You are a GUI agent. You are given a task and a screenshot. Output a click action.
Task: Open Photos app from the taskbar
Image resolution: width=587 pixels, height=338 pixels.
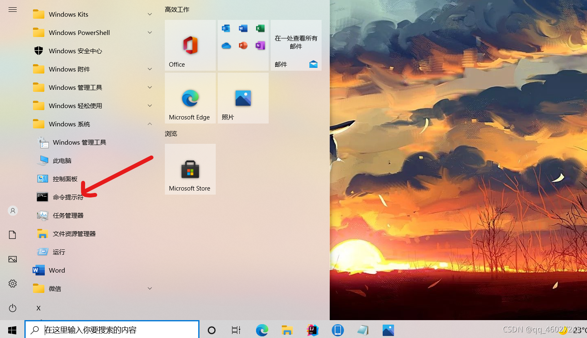pos(388,330)
